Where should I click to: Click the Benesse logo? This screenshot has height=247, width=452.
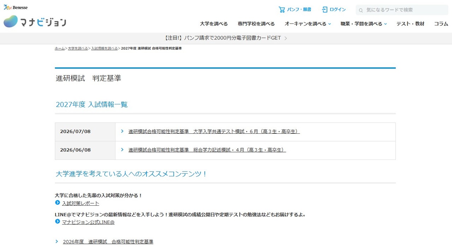click(16, 7)
